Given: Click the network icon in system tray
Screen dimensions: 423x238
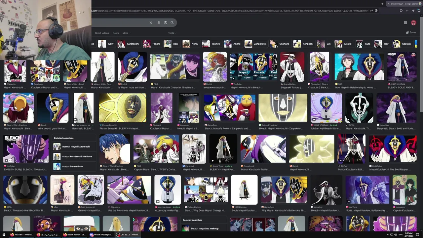Looking at the screenshot, I should (x=392, y=235).
